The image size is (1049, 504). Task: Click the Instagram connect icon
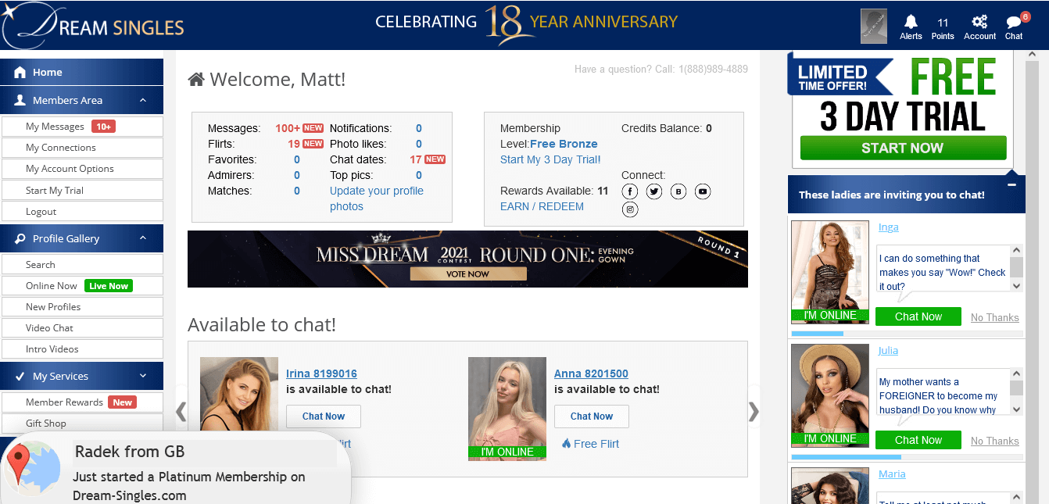(x=630, y=209)
